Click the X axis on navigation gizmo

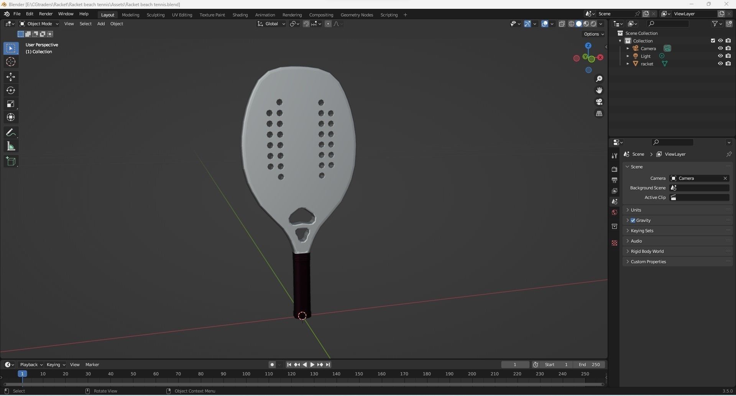[x=600, y=57]
